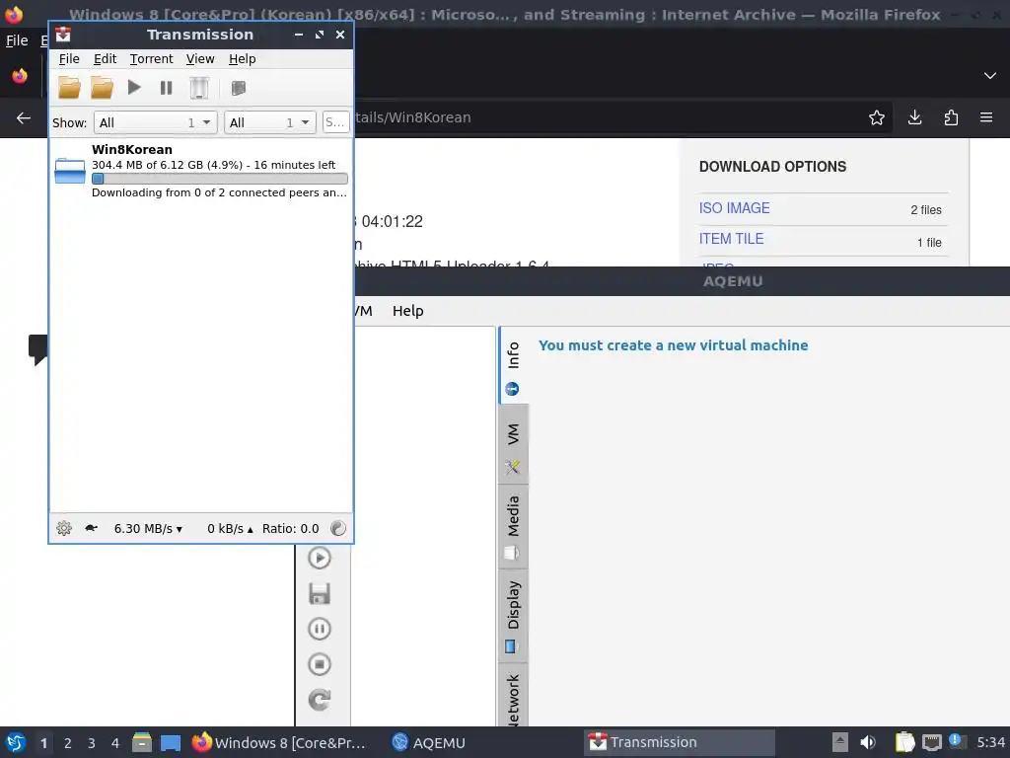Open Firefox's hamburger application menu
The width and height of the screenshot is (1010, 758).
(986, 117)
